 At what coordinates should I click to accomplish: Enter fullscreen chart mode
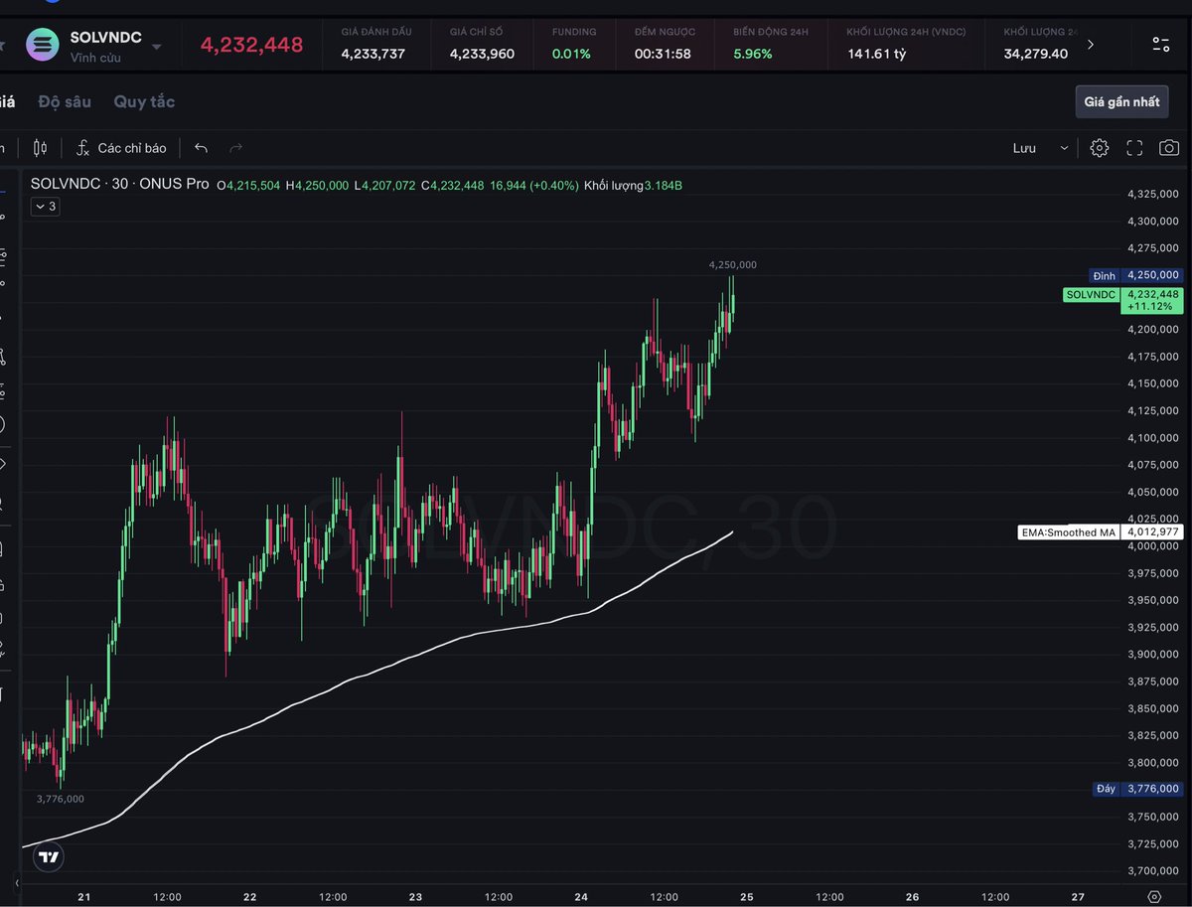tap(1134, 148)
